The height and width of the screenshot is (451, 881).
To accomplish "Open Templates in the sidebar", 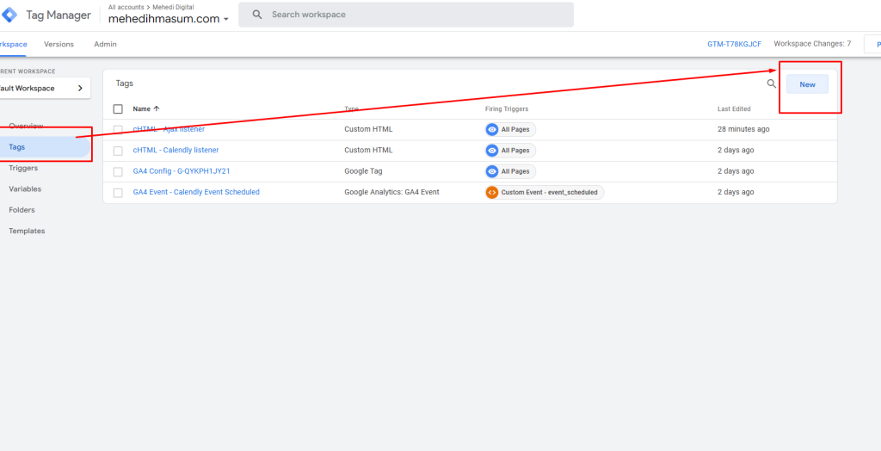I will 27,232.
